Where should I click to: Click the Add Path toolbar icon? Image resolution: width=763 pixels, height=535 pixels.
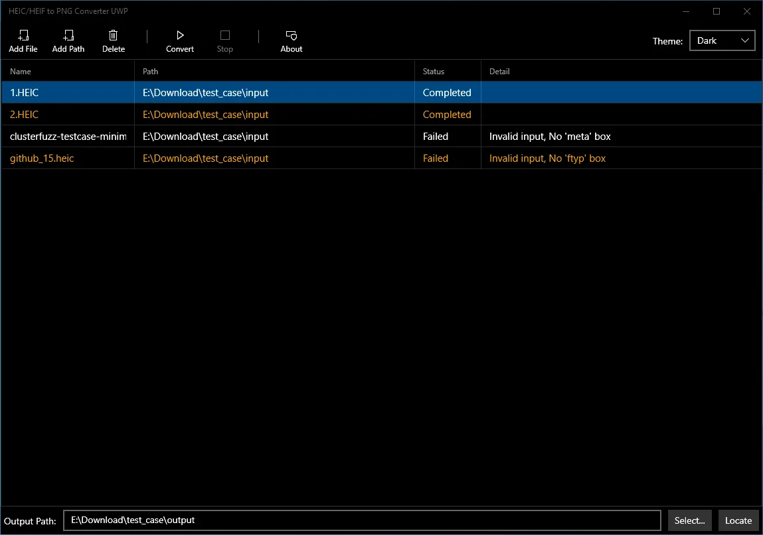pyautogui.click(x=68, y=36)
